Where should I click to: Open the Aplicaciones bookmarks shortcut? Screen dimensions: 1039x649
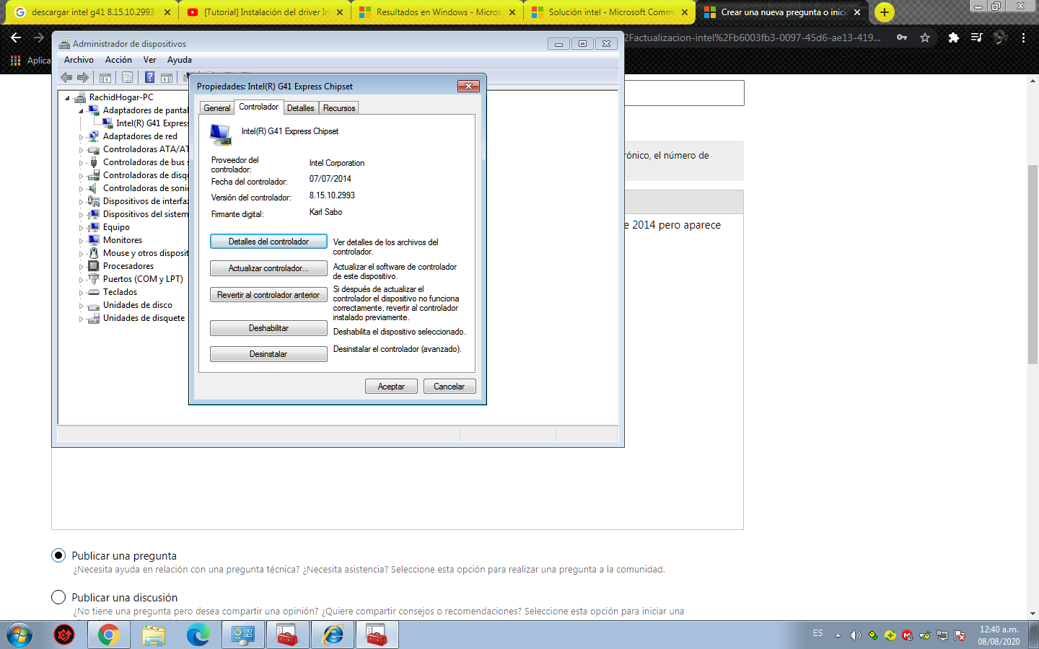click(x=32, y=61)
